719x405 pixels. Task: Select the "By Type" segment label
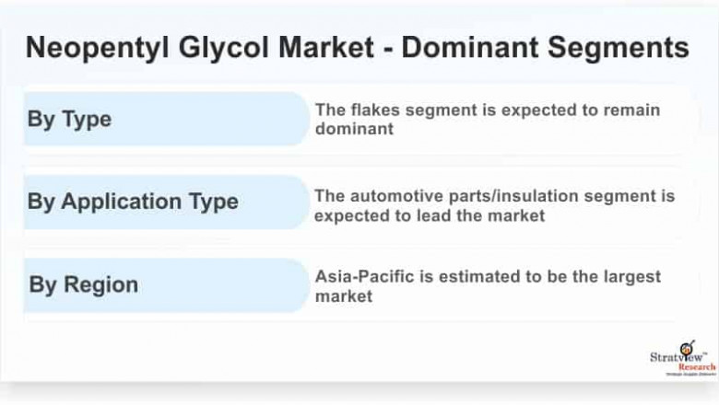tap(69, 119)
